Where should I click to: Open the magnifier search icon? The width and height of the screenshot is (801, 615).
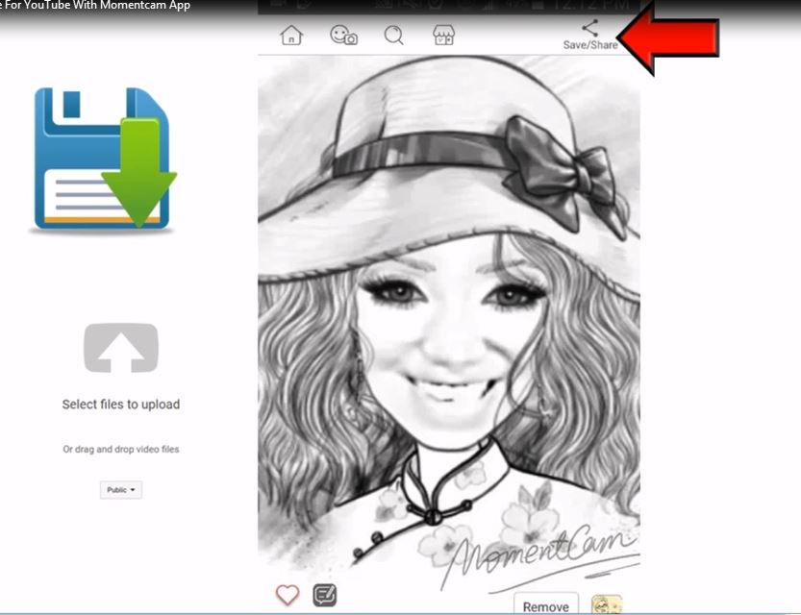coord(394,36)
